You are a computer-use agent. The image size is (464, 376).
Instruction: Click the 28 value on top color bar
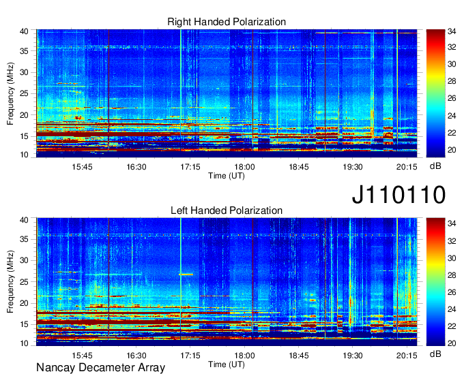pos(452,82)
